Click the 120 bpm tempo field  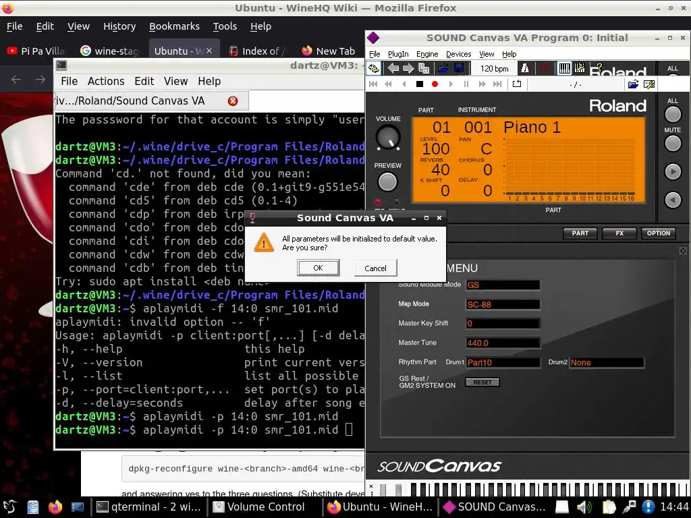pos(494,69)
